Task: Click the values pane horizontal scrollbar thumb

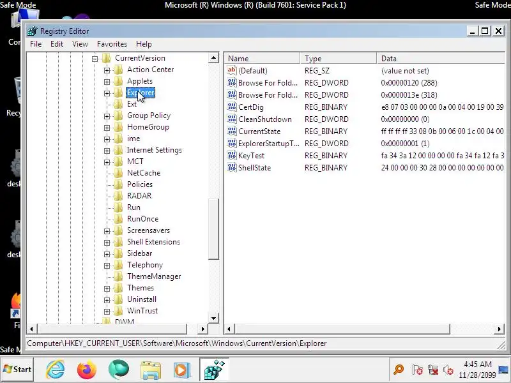Action: click(342, 329)
